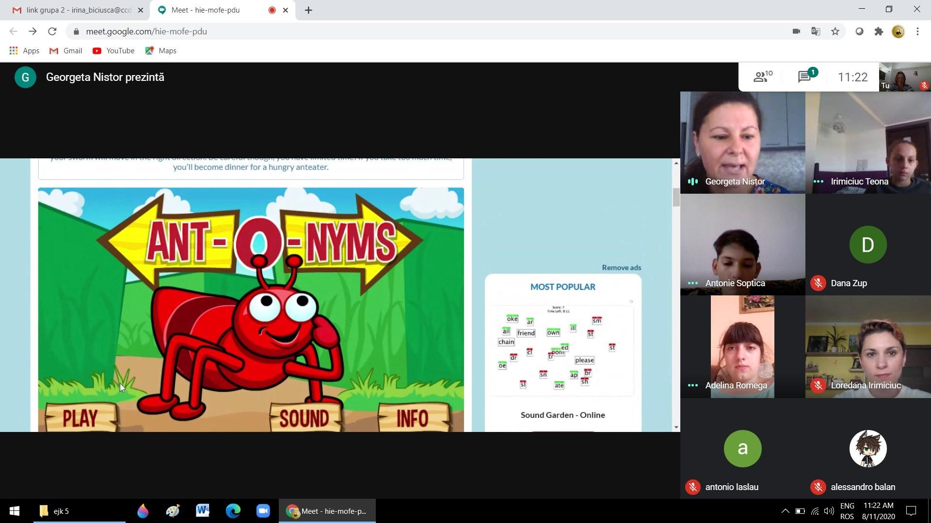
Task: Click the Remove ads link
Action: pos(621,267)
